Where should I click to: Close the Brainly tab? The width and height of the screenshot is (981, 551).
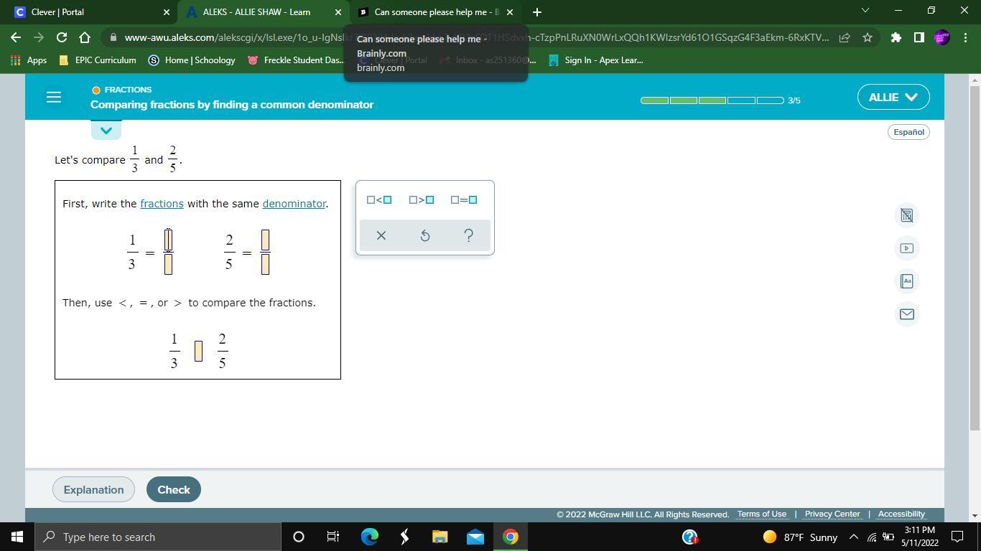point(510,12)
